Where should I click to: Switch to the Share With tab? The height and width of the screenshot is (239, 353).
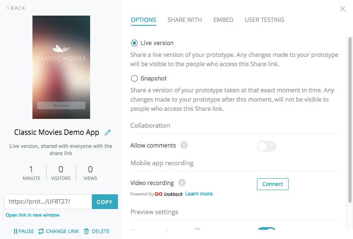coord(185,20)
